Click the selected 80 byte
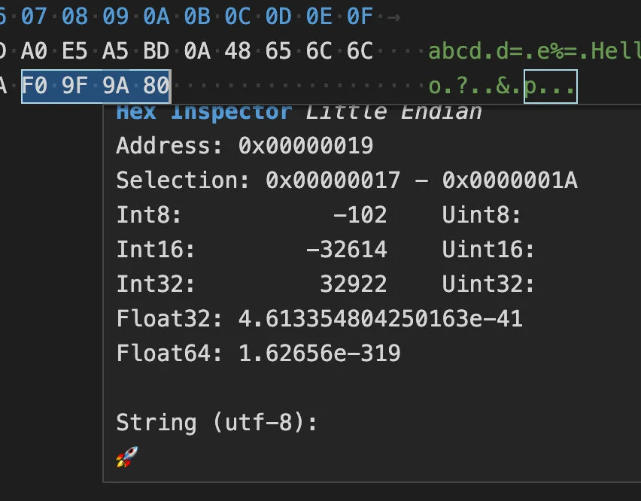 click(x=155, y=87)
